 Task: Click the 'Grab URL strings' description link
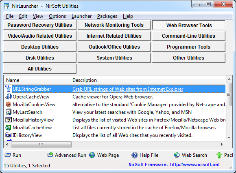[x=128, y=89]
